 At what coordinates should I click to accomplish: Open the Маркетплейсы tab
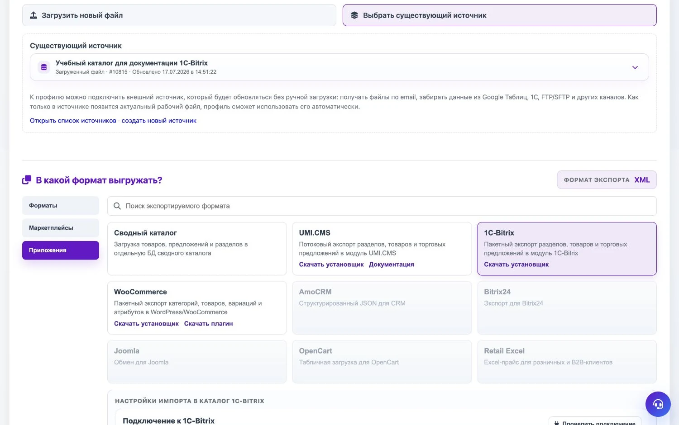tap(61, 228)
